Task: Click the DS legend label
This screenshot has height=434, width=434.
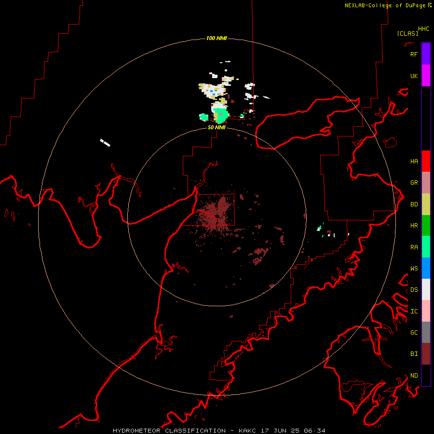Action: coord(414,289)
